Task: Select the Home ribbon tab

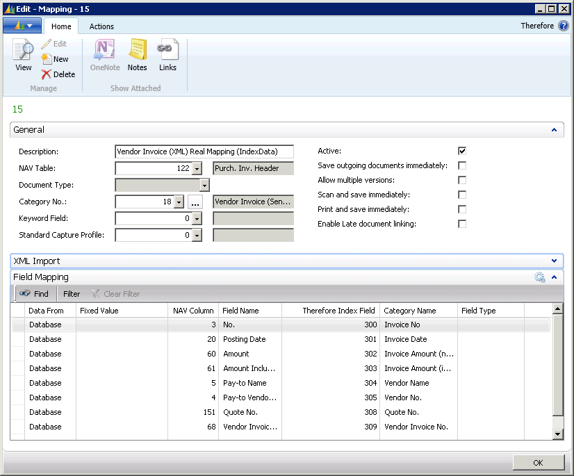Action: pyautogui.click(x=61, y=26)
